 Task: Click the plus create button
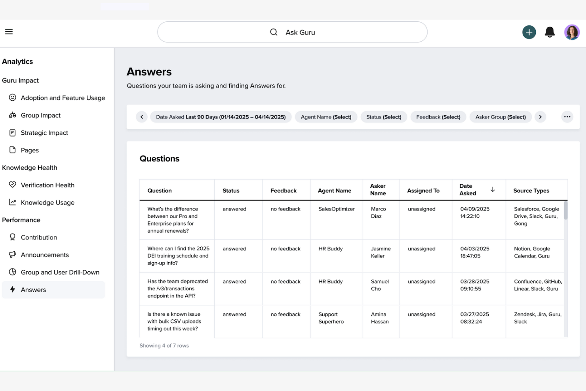pos(529,32)
